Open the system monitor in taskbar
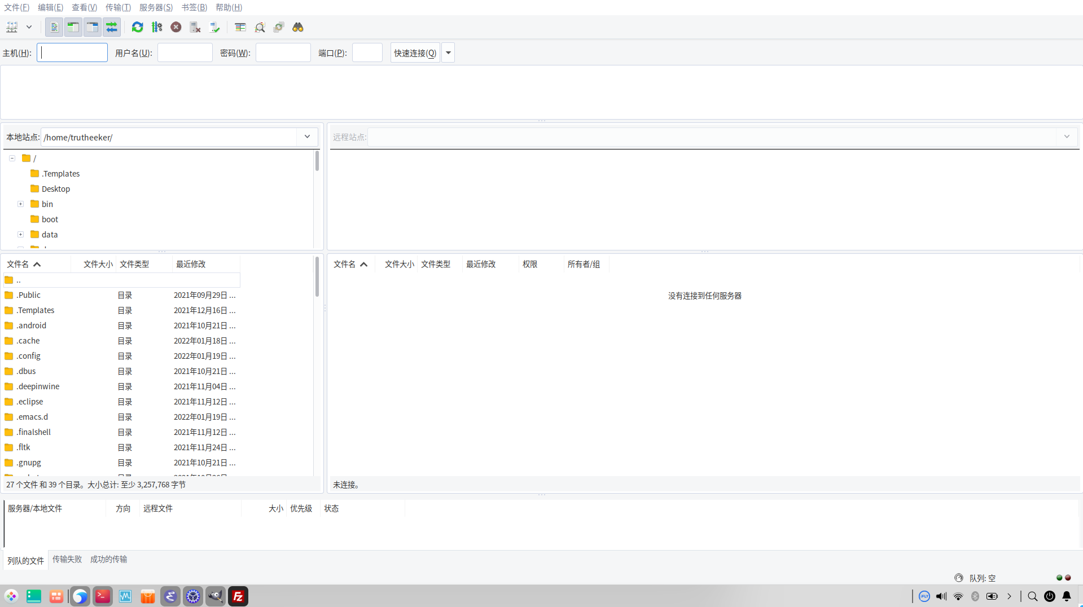 (125, 596)
